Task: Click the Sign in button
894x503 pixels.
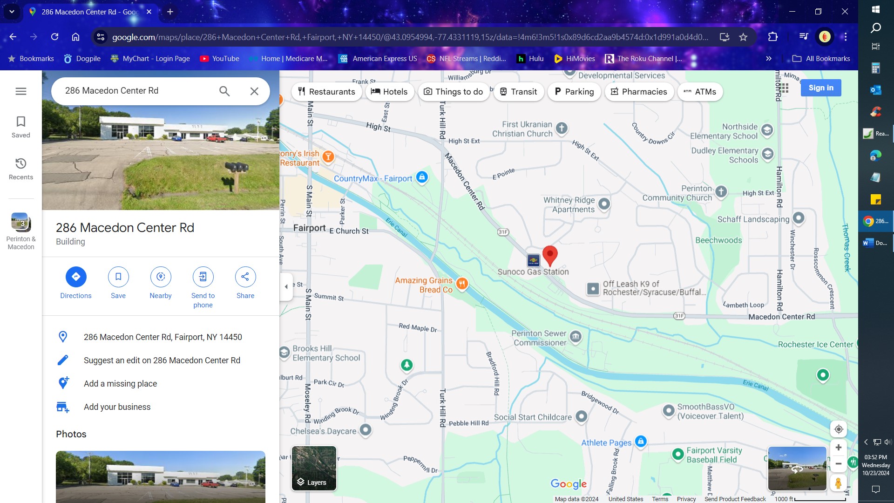Action: tap(820, 88)
